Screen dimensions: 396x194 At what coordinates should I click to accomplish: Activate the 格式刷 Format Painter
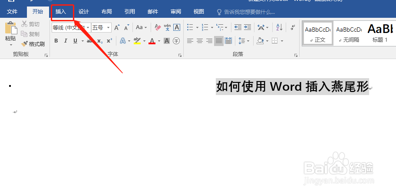(33, 44)
